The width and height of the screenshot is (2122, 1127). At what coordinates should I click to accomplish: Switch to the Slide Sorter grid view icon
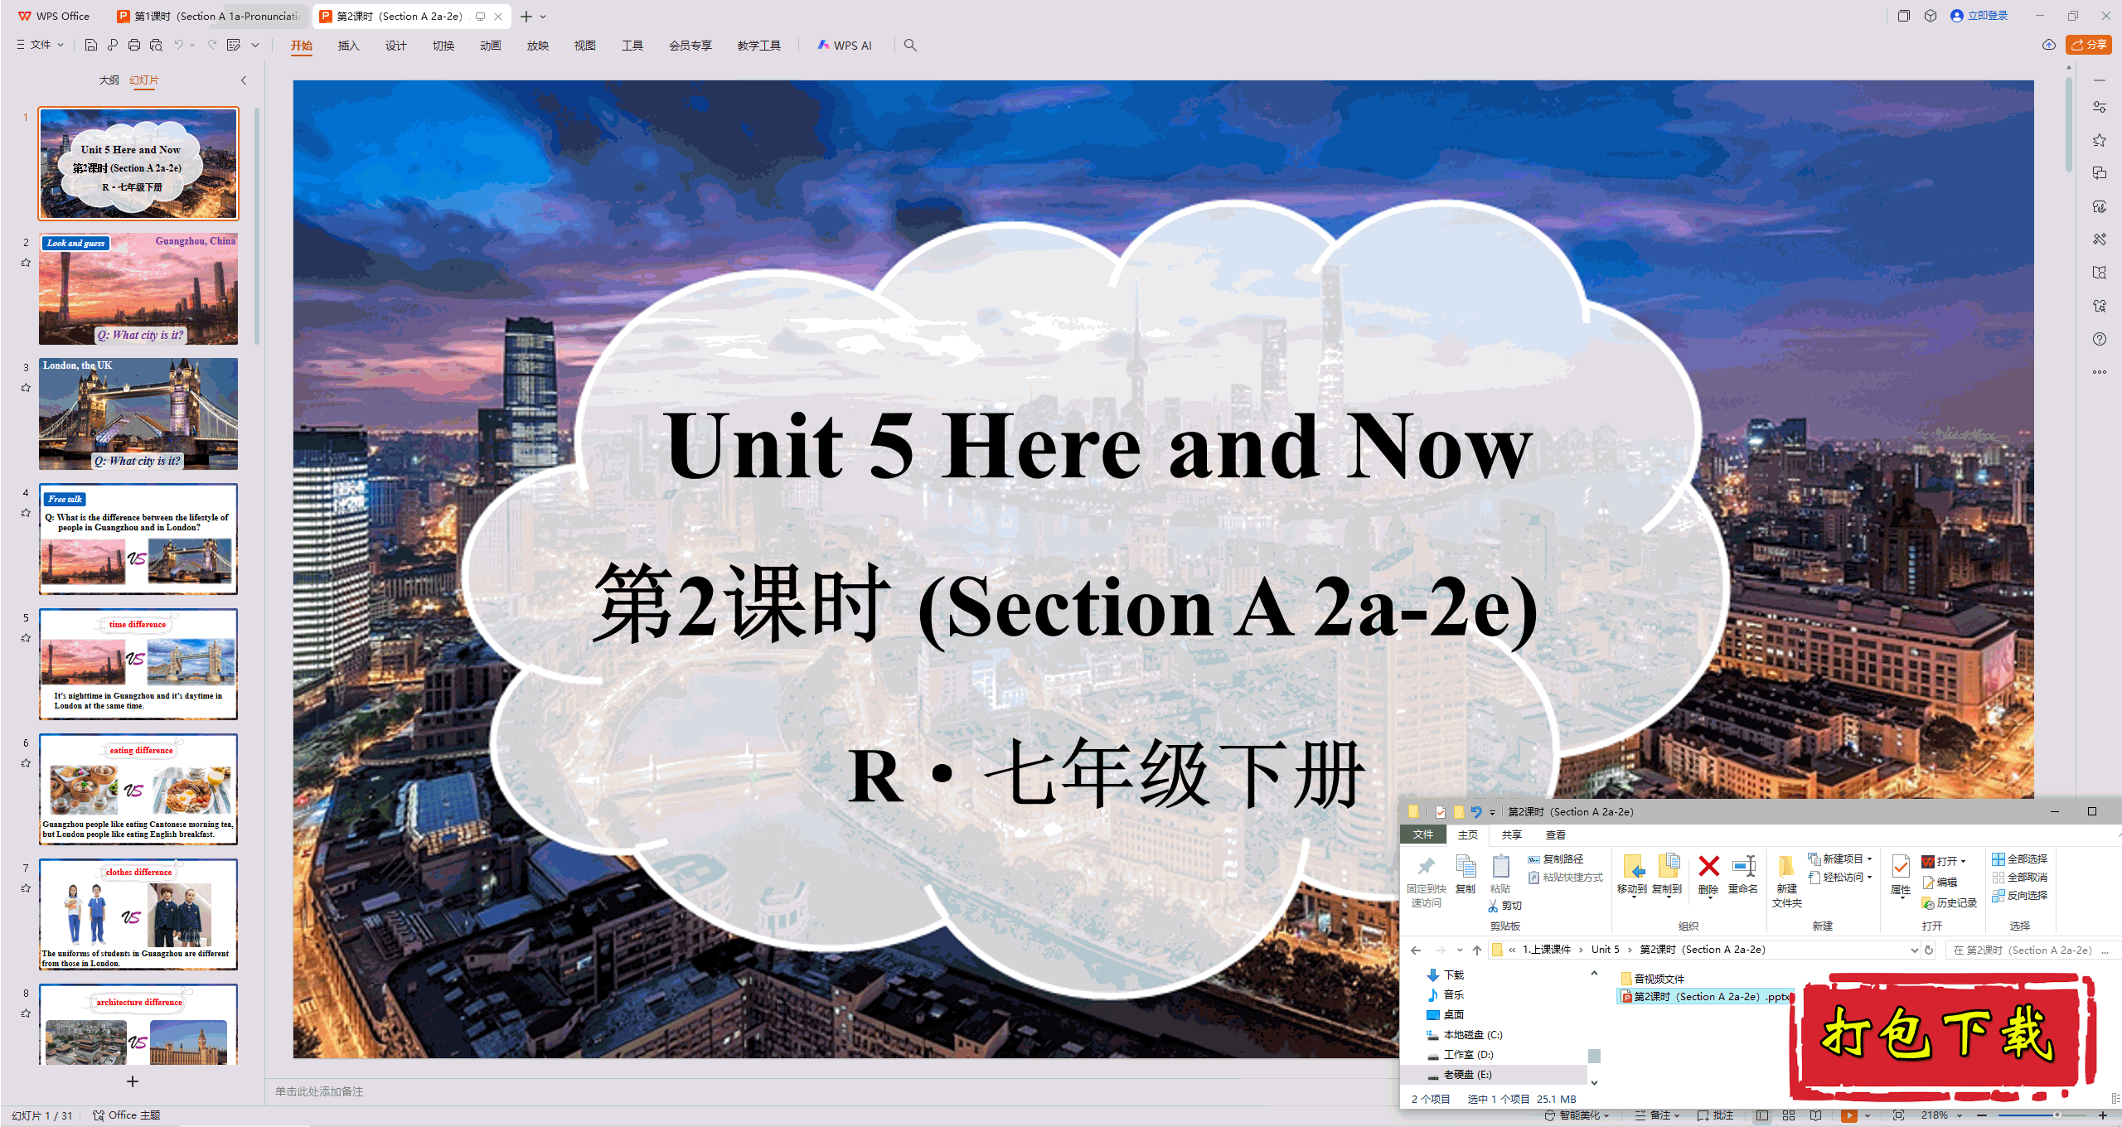[1789, 1115]
